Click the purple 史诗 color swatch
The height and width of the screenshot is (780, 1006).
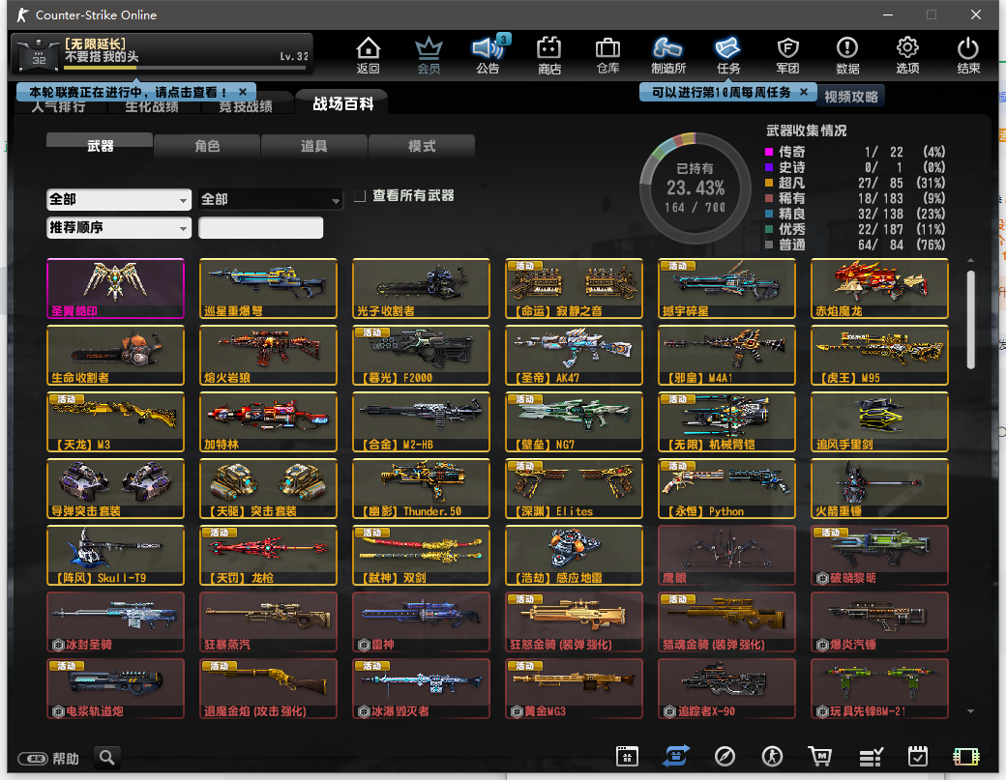(769, 167)
